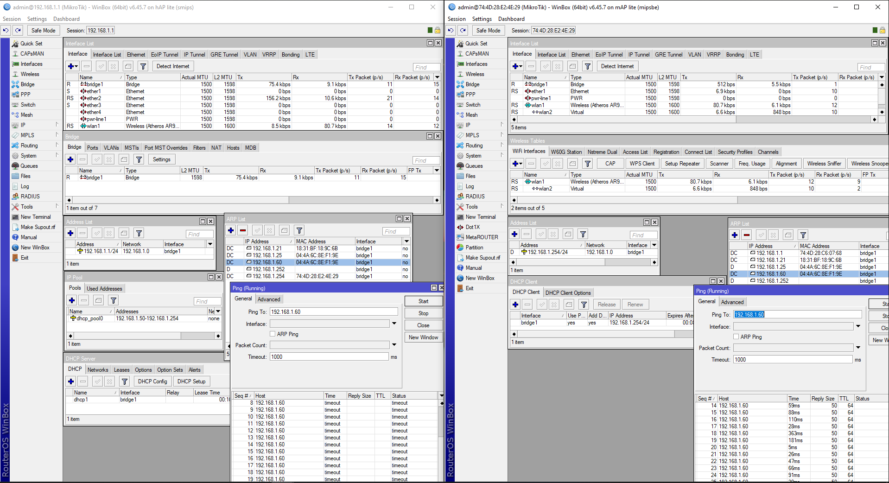Click red remove button in right ARP List
This screenshot has width=889, height=483.
pyautogui.click(x=747, y=235)
